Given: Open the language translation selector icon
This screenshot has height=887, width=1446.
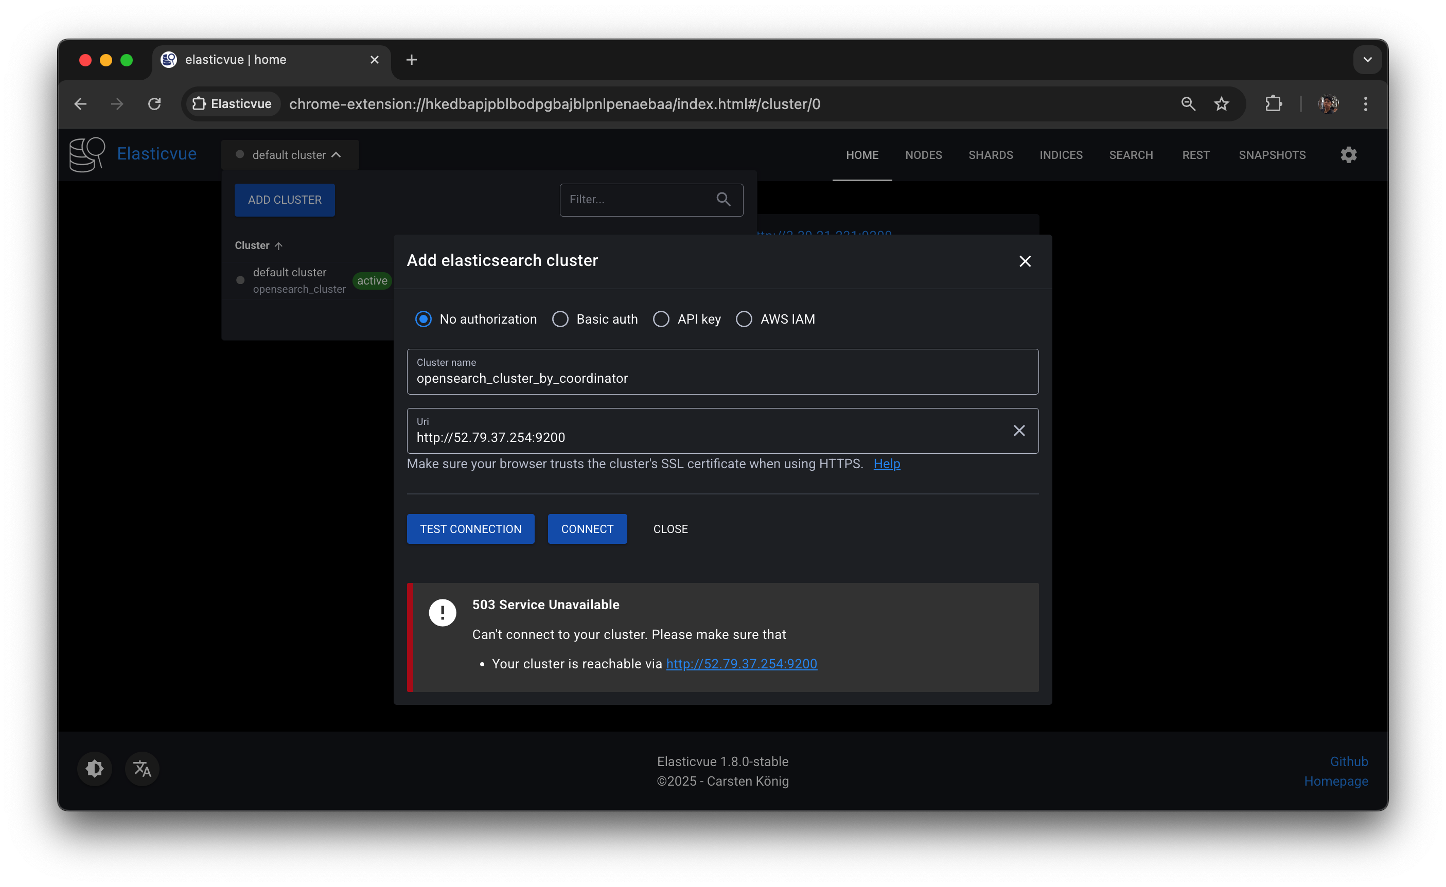Looking at the screenshot, I should tap(142, 769).
